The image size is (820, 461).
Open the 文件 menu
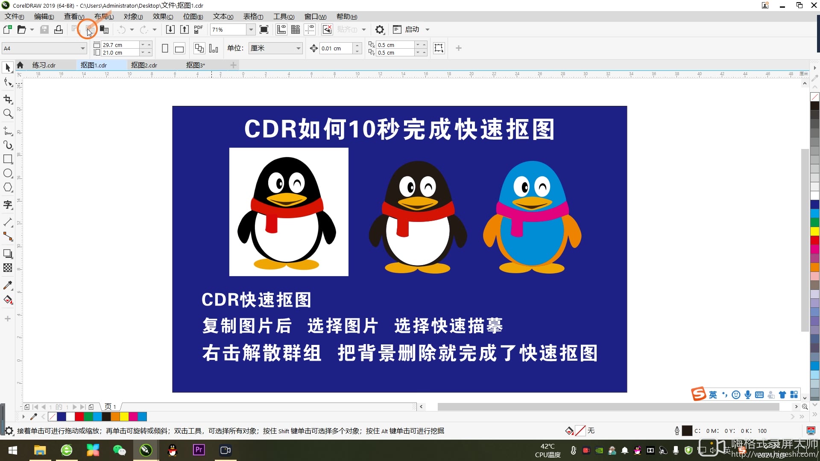(14, 17)
